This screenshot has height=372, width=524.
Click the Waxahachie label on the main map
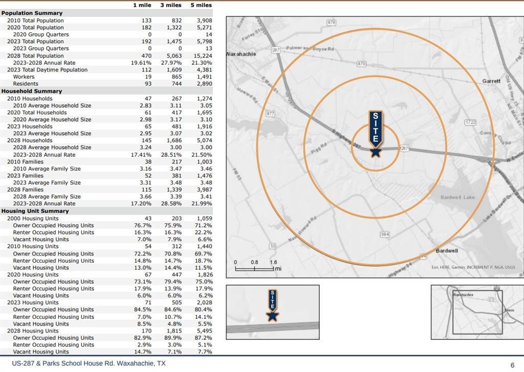[241, 54]
